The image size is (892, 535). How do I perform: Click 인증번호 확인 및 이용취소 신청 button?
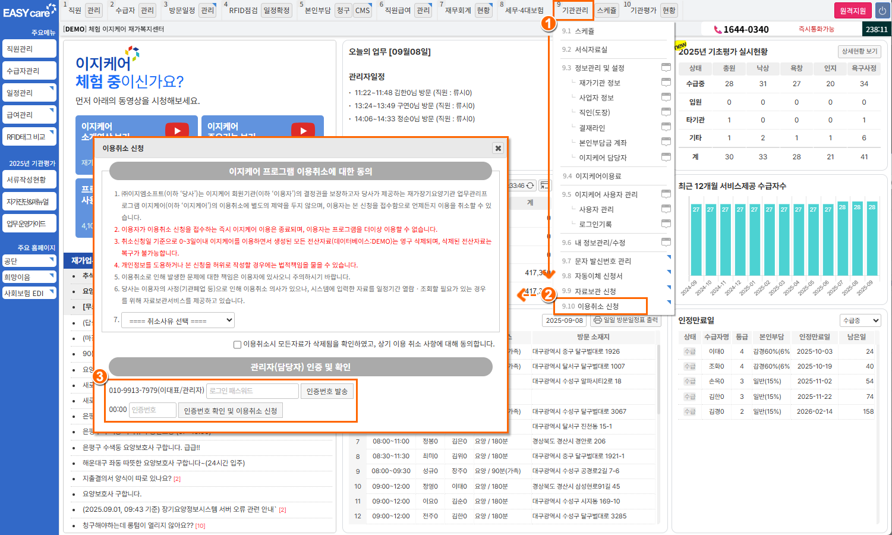231,411
